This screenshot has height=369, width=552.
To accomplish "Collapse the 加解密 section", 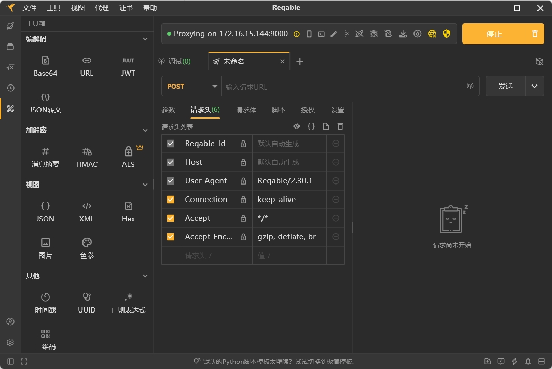I will click(x=145, y=130).
